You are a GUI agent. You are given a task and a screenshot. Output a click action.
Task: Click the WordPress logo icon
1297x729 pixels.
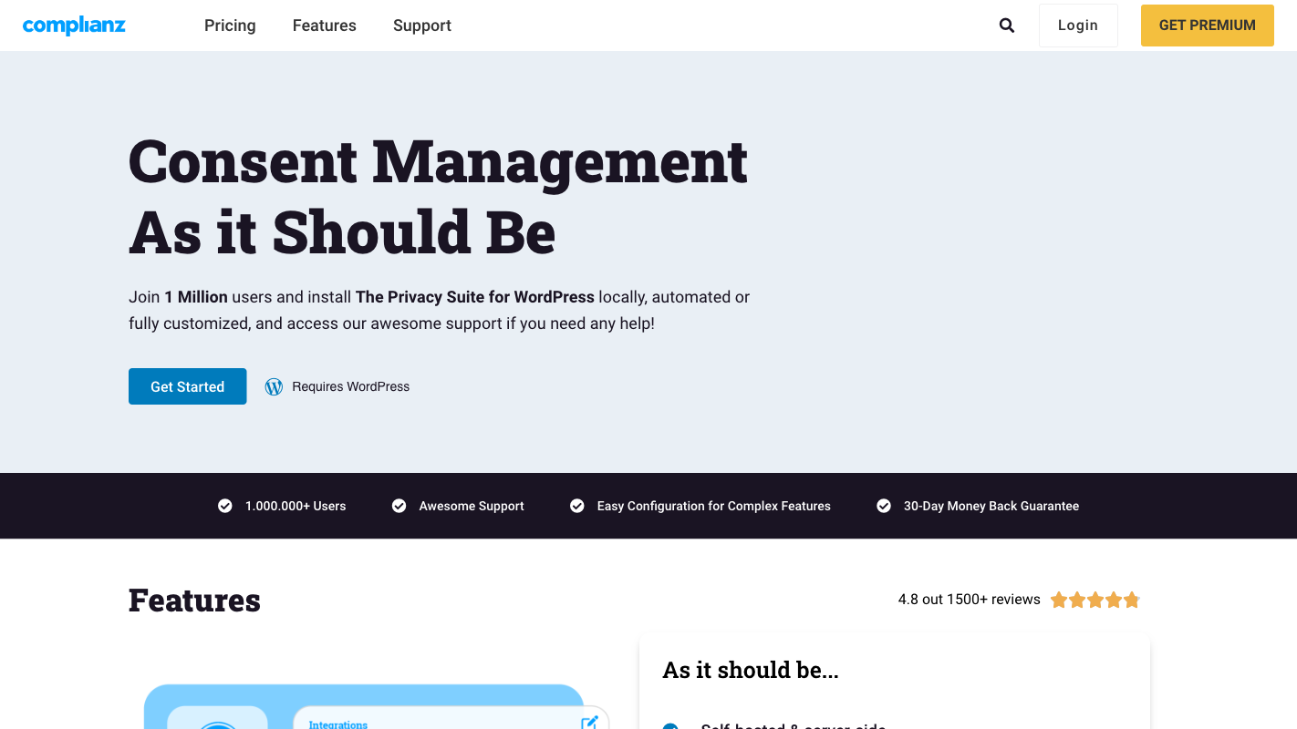274,386
